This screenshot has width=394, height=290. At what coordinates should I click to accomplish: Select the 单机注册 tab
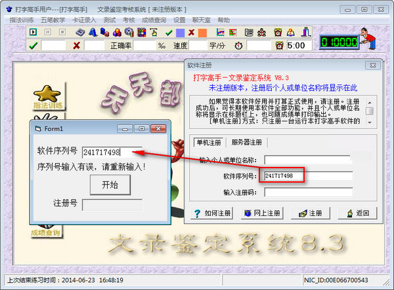209,142
